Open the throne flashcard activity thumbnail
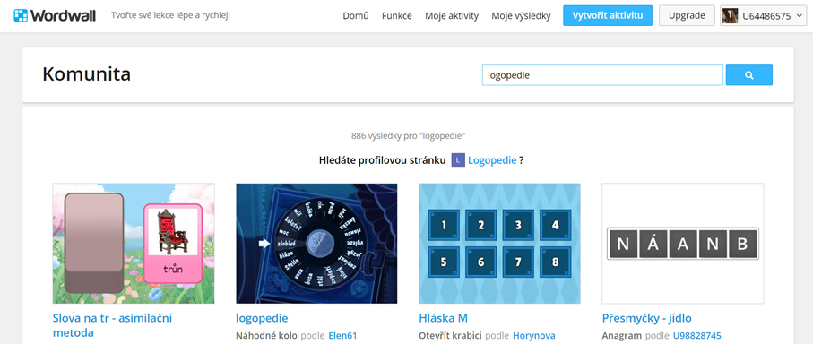Viewport: 813px width, 344px height. (134, 244)
